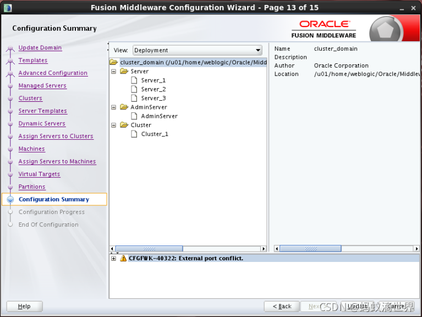This screenshot has width=422, height=317.
Task: Jump to Dynamic Servers step
Action: pos(42,123)
